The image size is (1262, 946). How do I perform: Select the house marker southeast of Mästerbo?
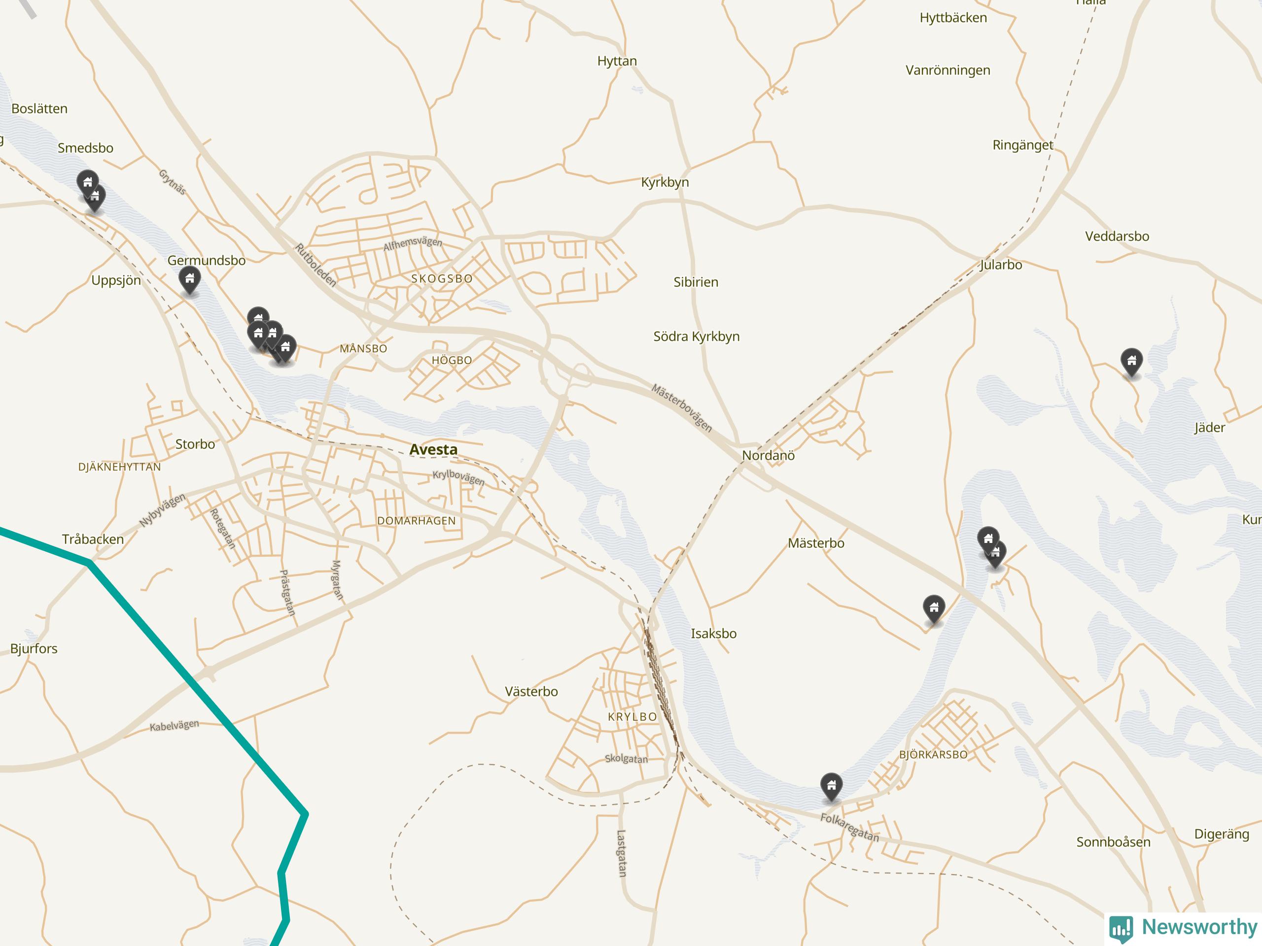point(934,609)
